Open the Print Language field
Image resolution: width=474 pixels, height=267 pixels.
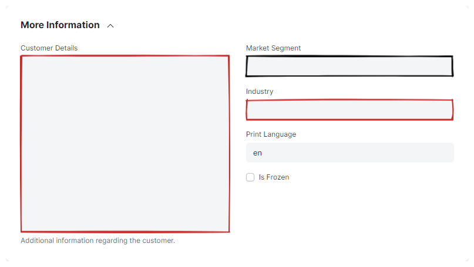(x=349, y=153)
